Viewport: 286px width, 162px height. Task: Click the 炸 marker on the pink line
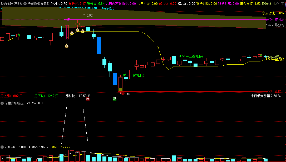click(x=68, y=19)
